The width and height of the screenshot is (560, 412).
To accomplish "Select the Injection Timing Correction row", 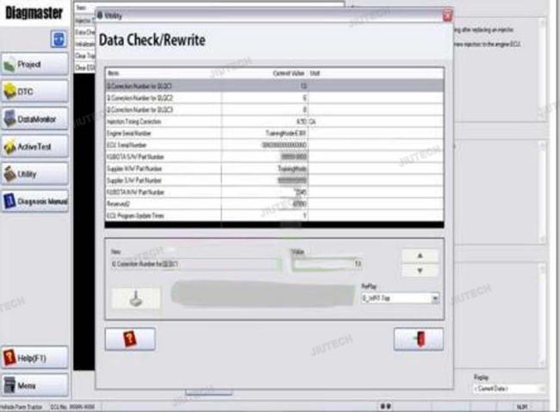I will coord(207,122).
